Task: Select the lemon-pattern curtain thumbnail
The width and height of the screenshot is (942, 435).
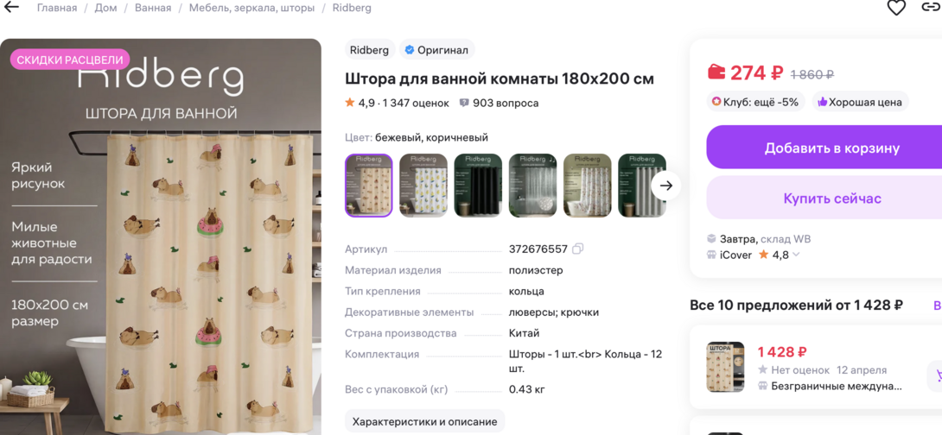Action: (x=423, y=186)
